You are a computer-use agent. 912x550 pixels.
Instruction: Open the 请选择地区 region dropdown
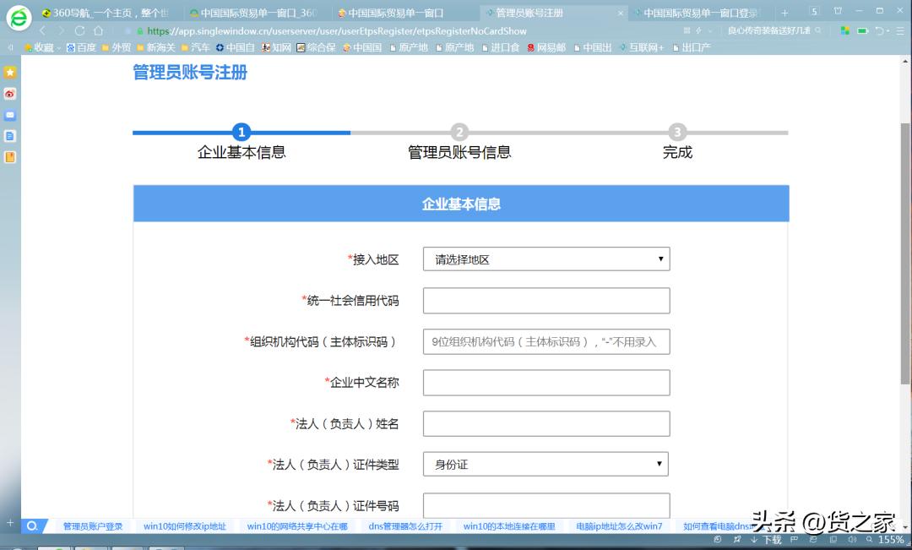point(546,259)
